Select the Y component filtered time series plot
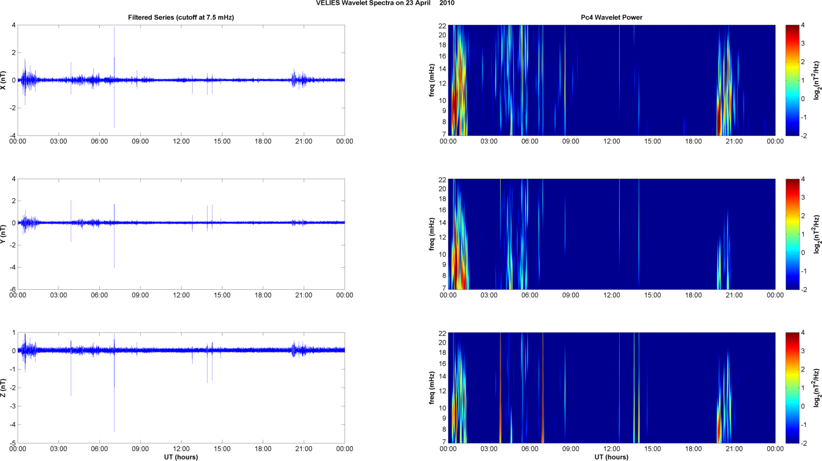Screen dimensions: 822x461 pyautogui.click(x=181, y=234)
